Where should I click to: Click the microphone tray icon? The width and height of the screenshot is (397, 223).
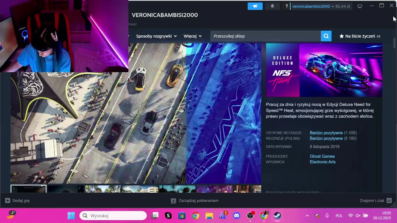click(327, 216)
